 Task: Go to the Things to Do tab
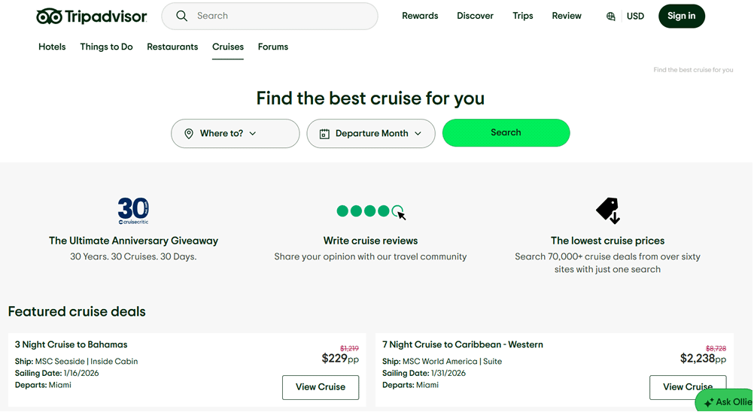pos(106,47)
